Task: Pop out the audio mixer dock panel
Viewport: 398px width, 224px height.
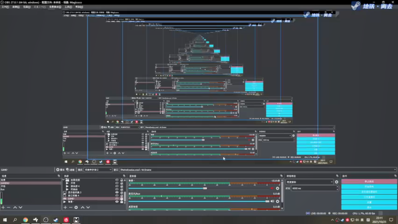Action: (x=281, y=176)
